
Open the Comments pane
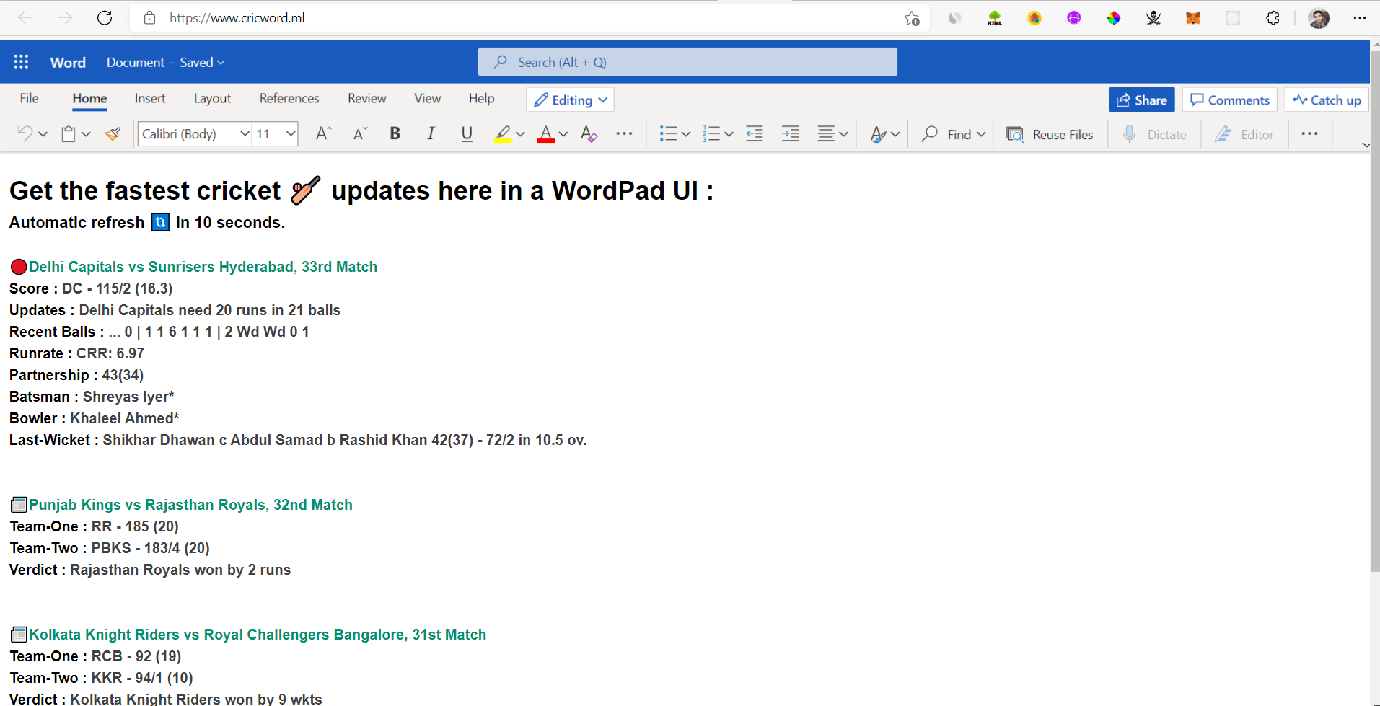pyautogui.click(x=1230, y=100)
